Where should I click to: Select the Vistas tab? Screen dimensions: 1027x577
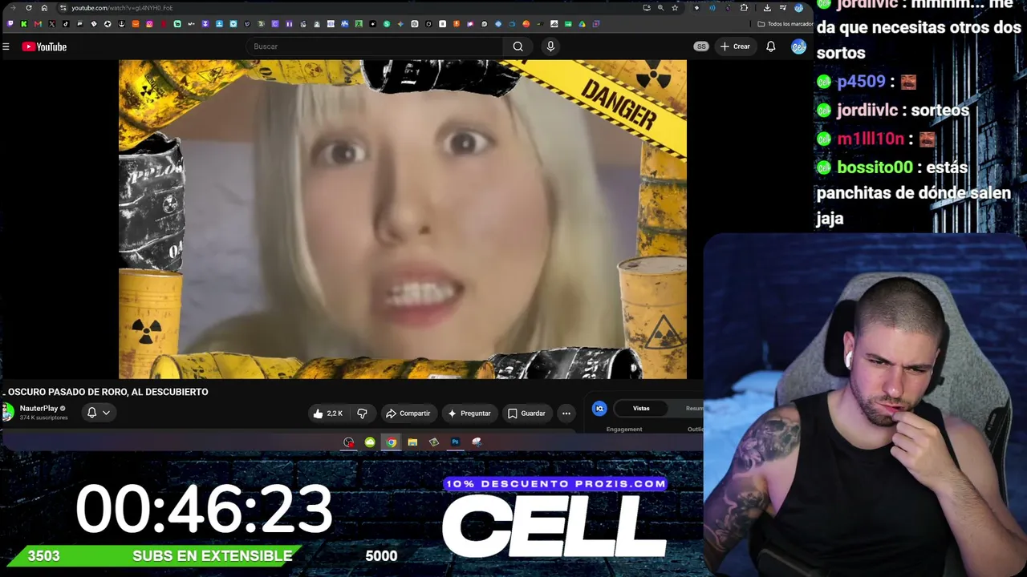point(641,409)
